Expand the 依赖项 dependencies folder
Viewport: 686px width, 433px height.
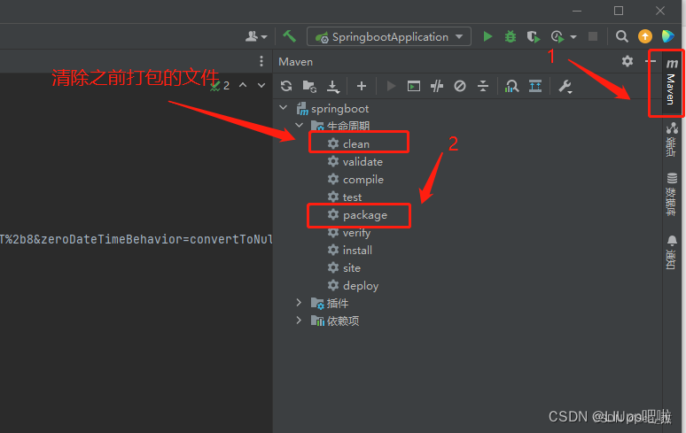click(299, 321)
